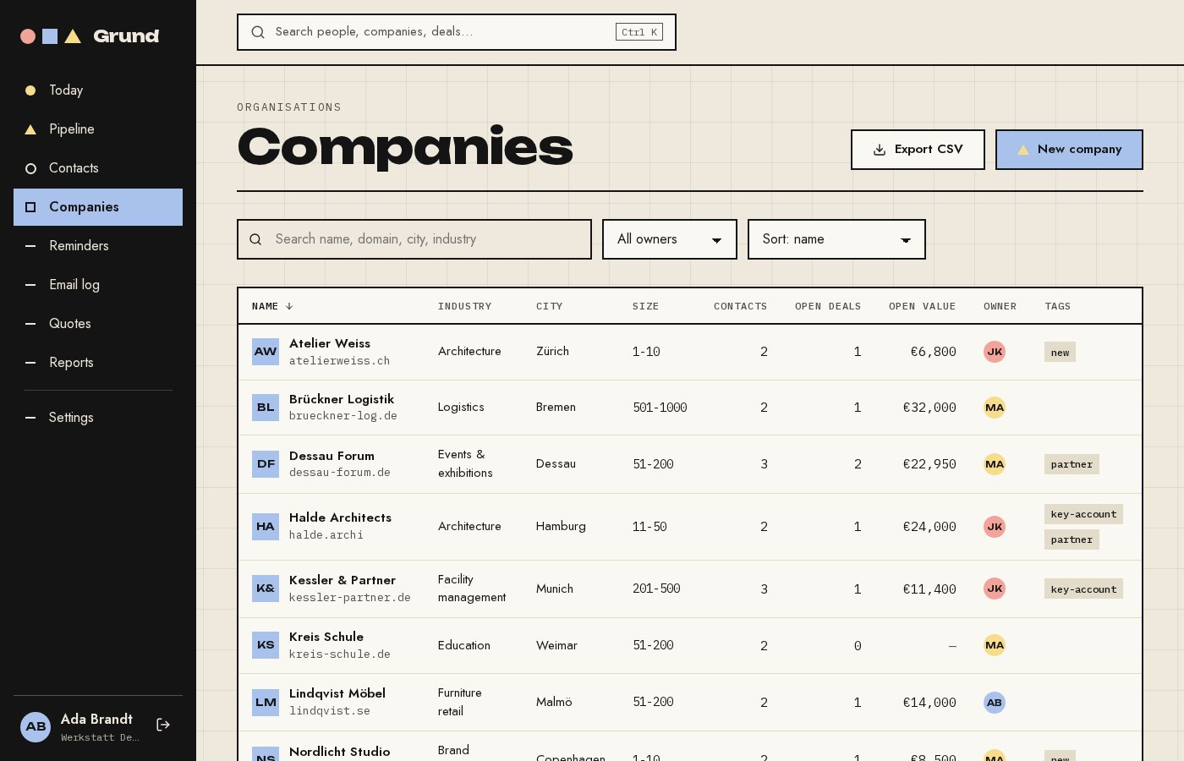This screenshot has height=761, width=1184.
Task: Click the KS avatar for Kreis Schule
Action: (266, 645)
